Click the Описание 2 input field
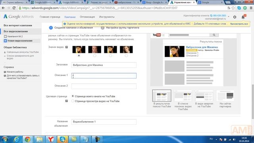 tap(104, 86)
